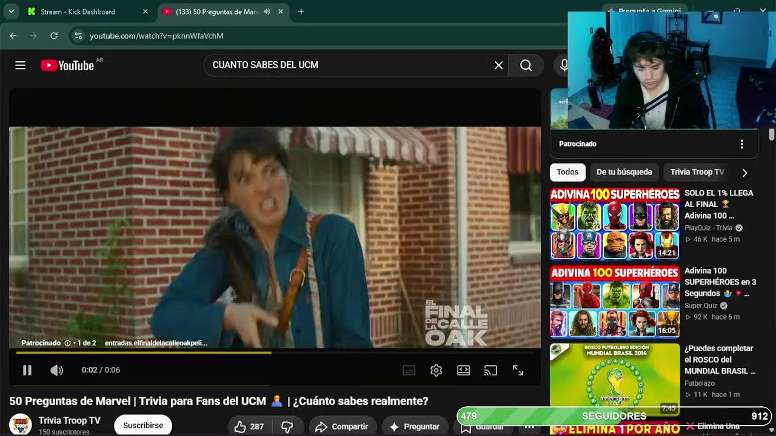Go forward in browser history
The height and width of the screenshot is (436, 776).
point(33,36)
